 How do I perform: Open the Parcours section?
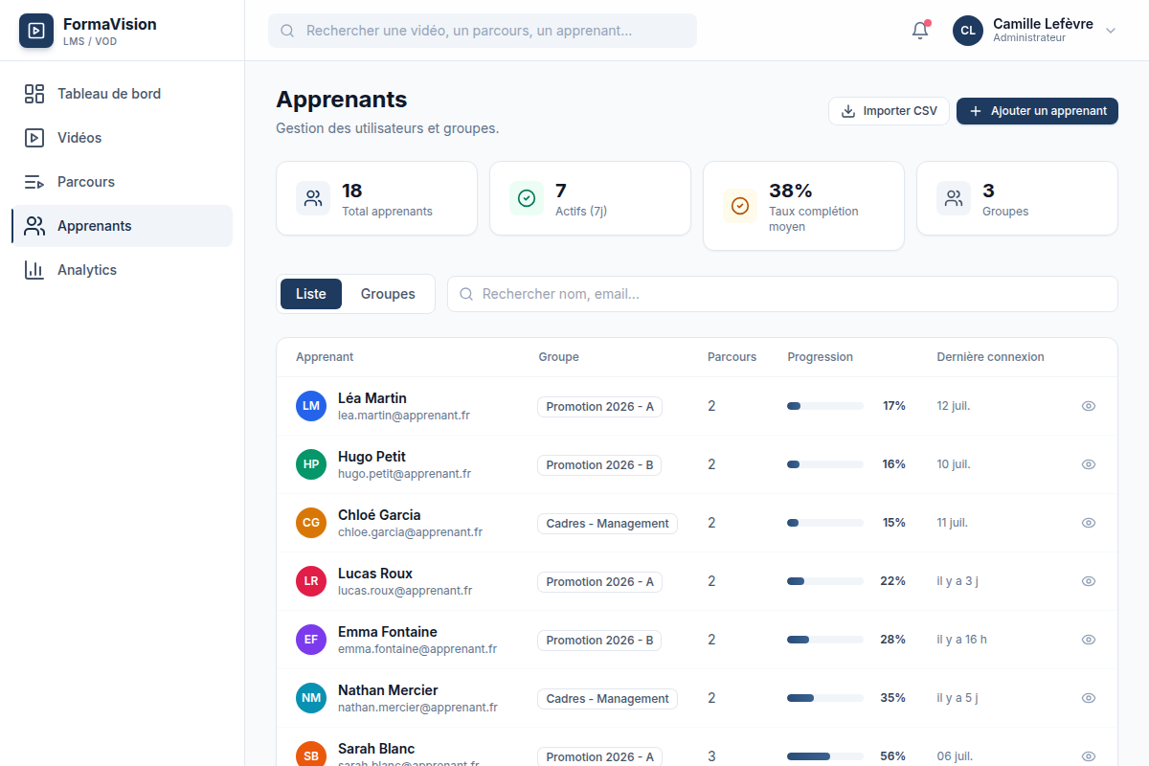pos(122,182)
